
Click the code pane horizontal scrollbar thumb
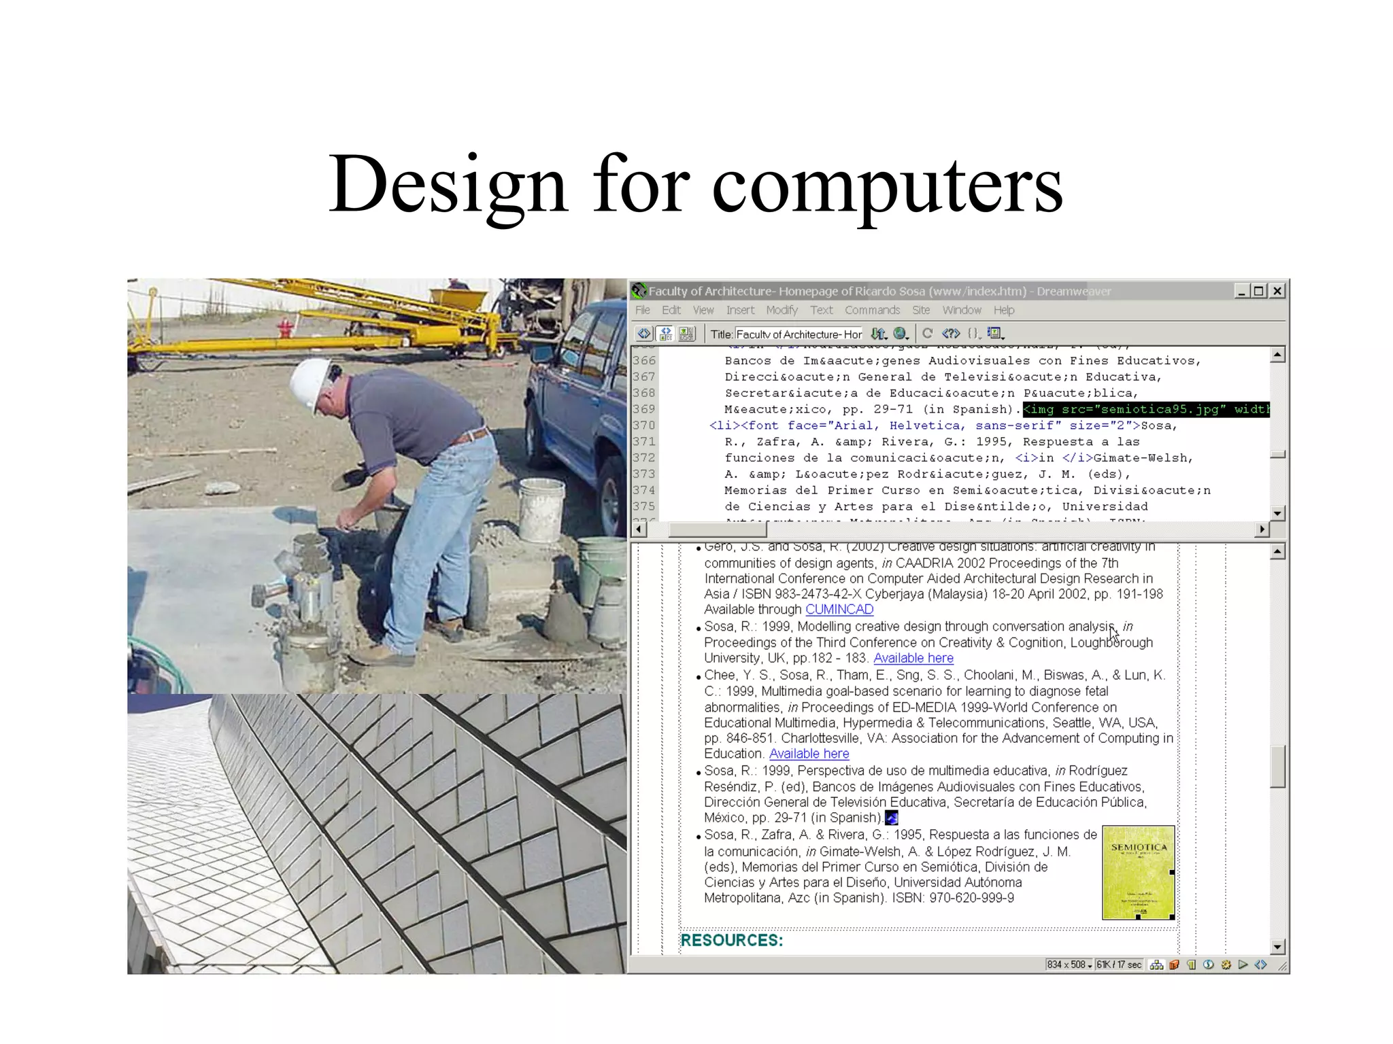pyautogui.click(x=718, y=529)
